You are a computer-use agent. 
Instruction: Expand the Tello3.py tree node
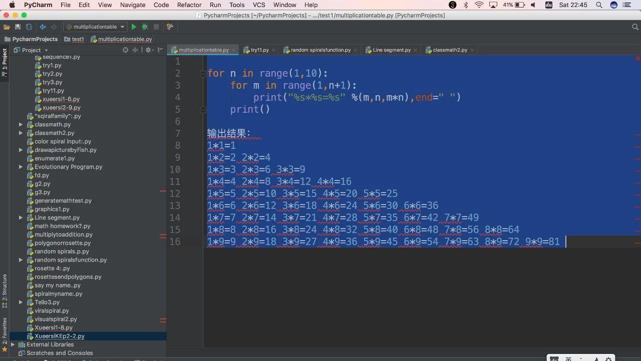point(21,302)
